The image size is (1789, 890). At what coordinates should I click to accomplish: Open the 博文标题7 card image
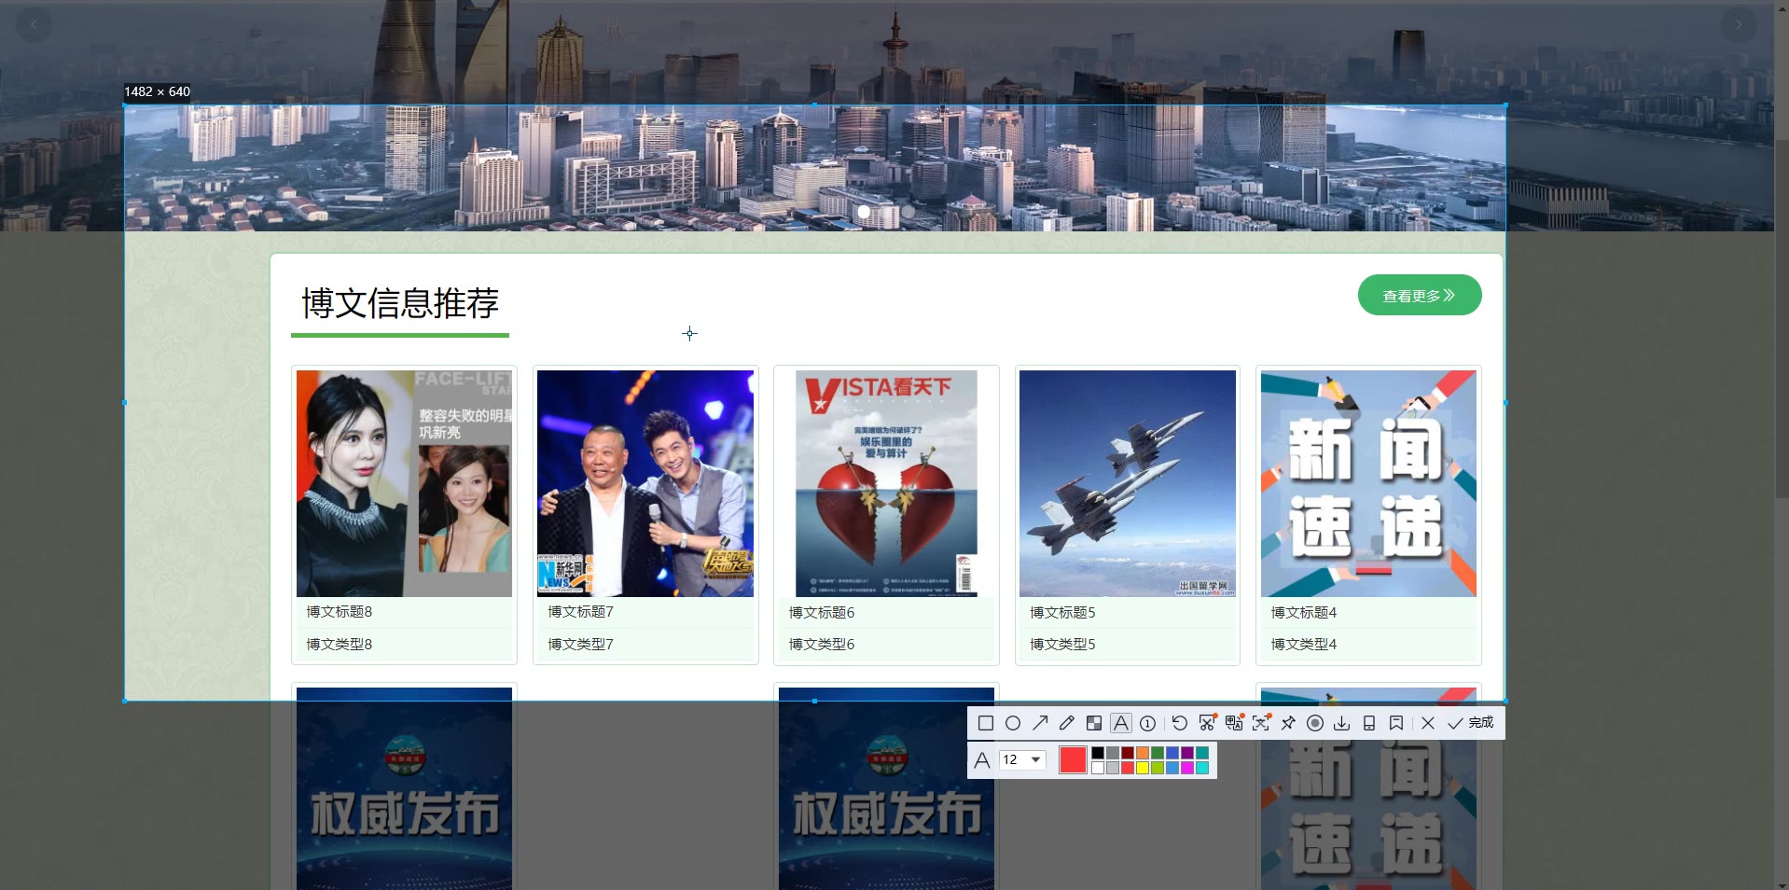[645, 483]
